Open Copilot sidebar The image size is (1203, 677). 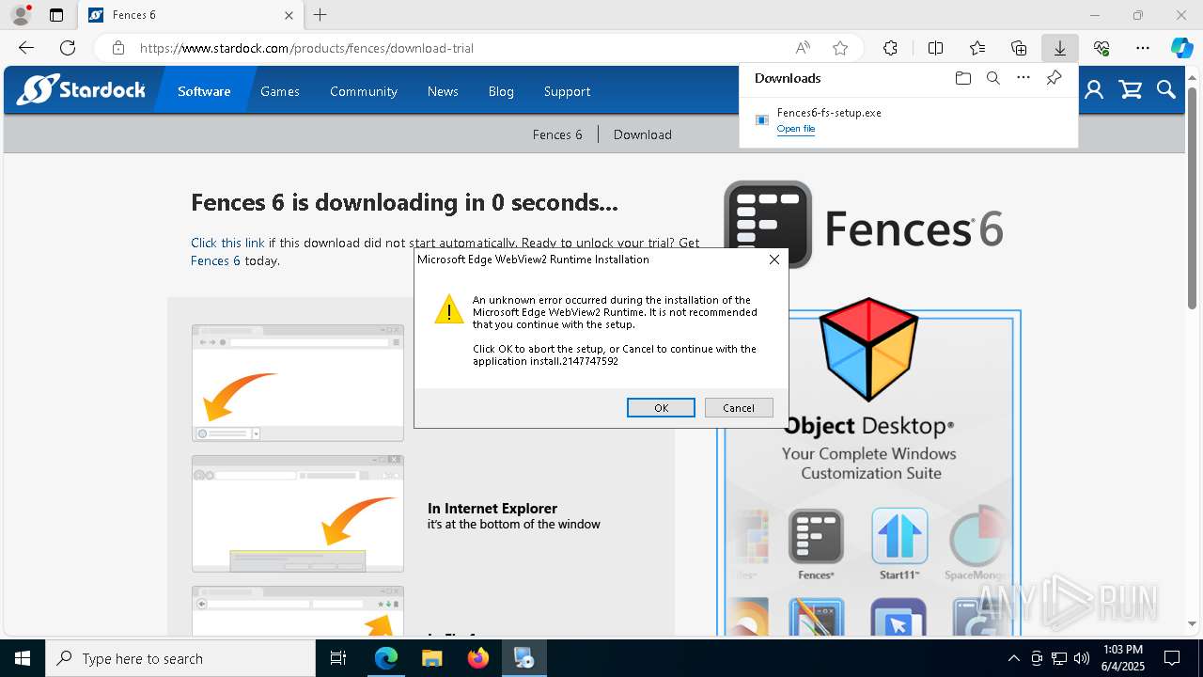click(1182, 48)
